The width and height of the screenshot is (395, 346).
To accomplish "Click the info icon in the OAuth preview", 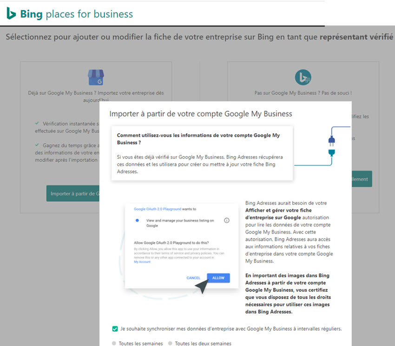I will pyautogui.click(x=227, y=220).
